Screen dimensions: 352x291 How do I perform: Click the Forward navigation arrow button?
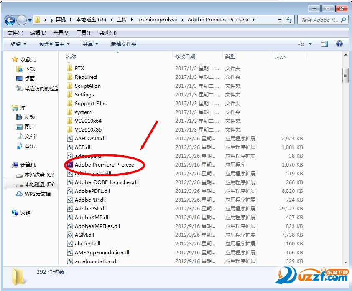[22, 20]
